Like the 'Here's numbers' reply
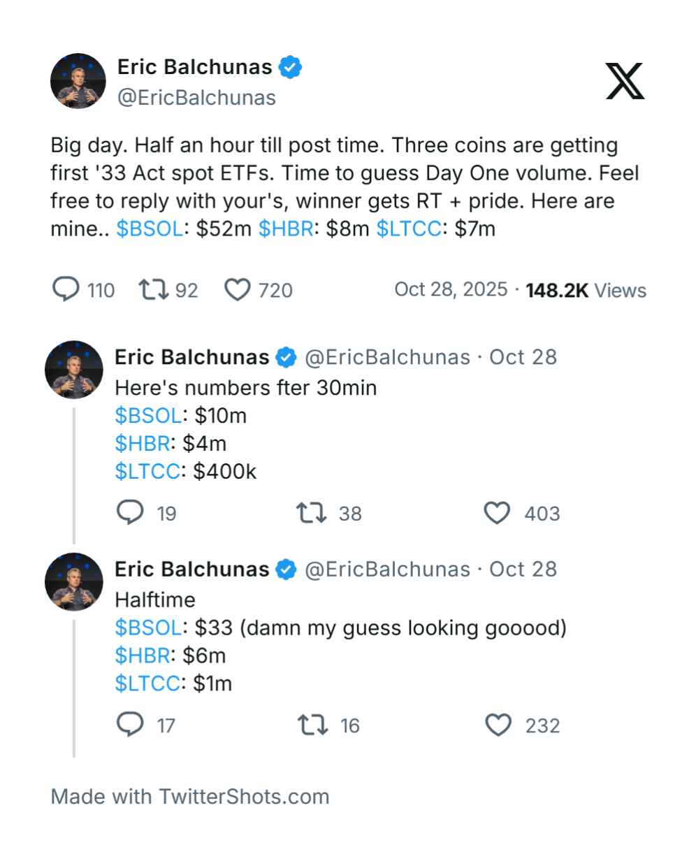 [x=498, y=514]
